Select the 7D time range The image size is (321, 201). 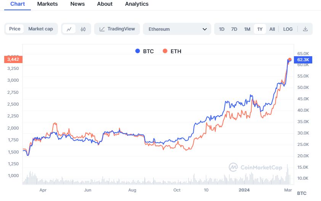pos(234,29)
